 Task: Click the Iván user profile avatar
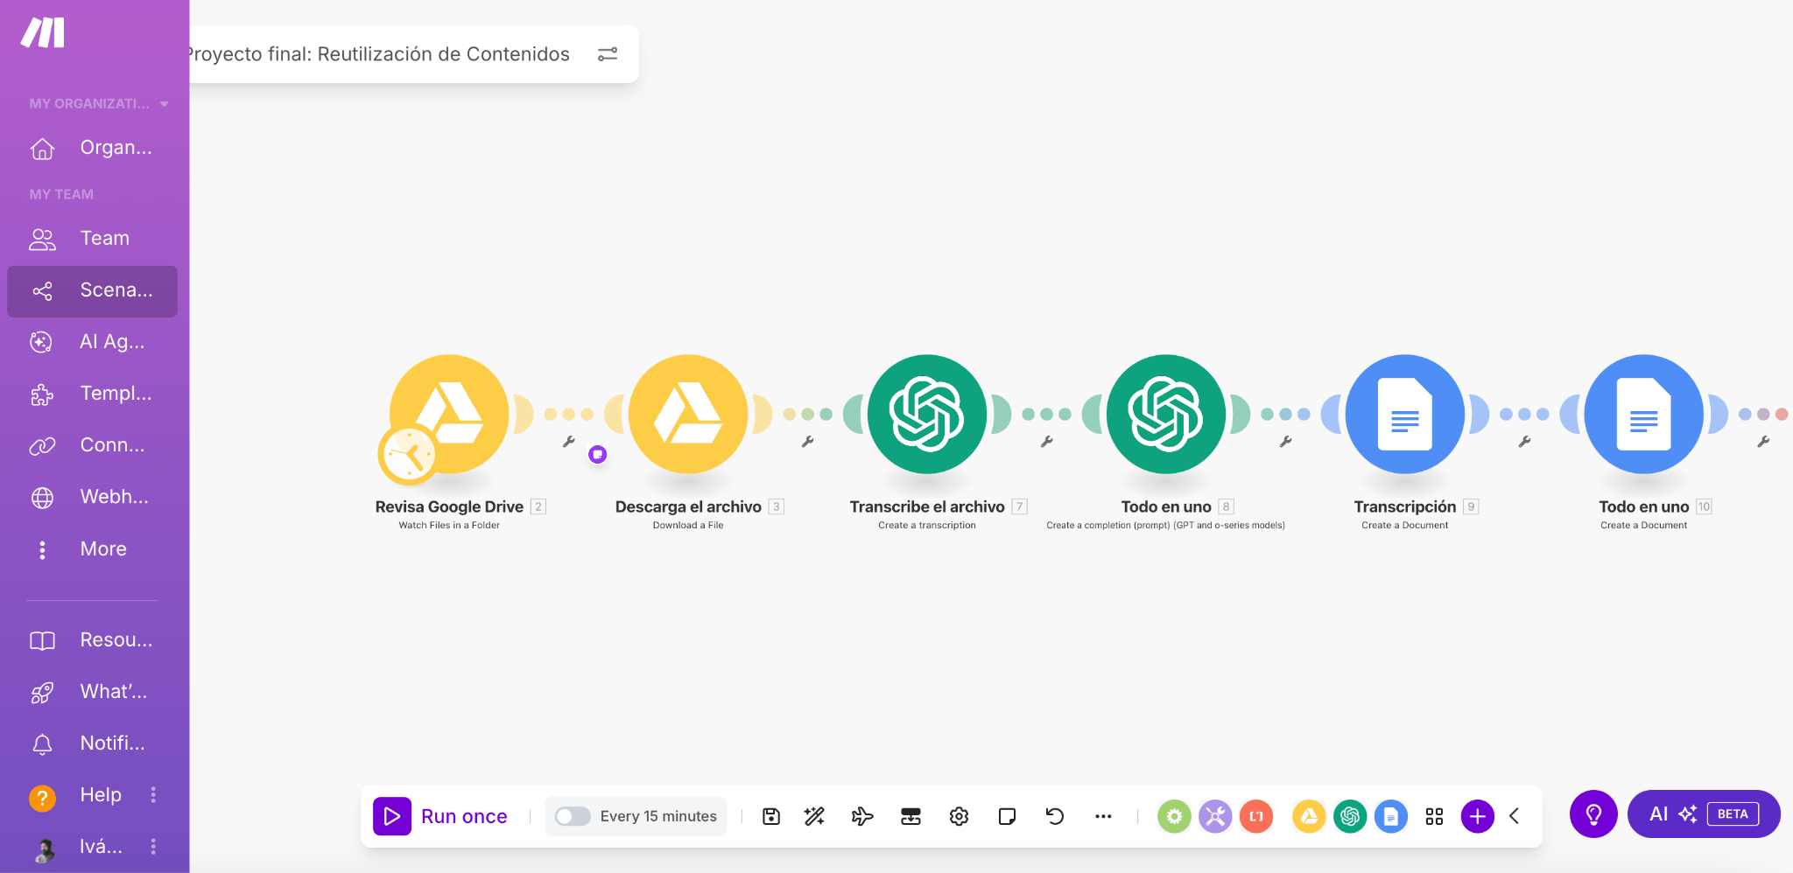pos(43,848)
